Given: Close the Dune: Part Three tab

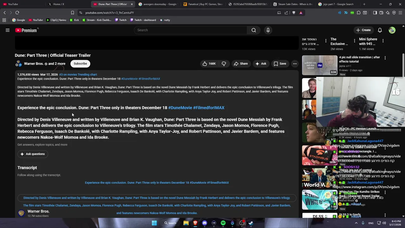Looking at the screenshot, I should point(132,4).
